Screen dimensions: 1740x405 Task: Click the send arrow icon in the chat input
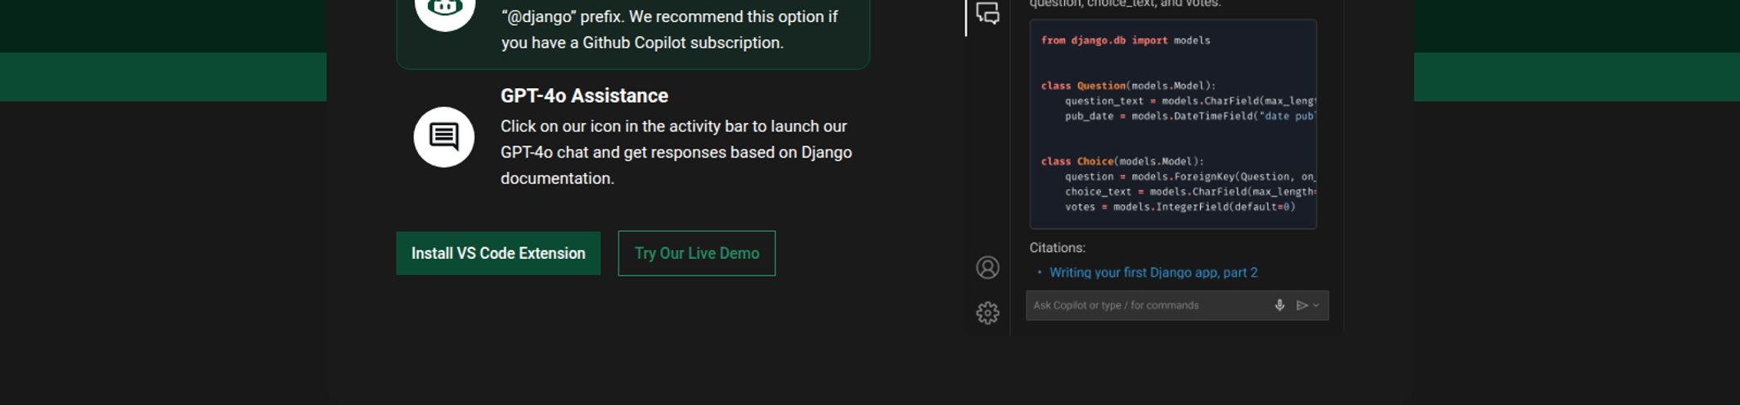[1302, 305]
